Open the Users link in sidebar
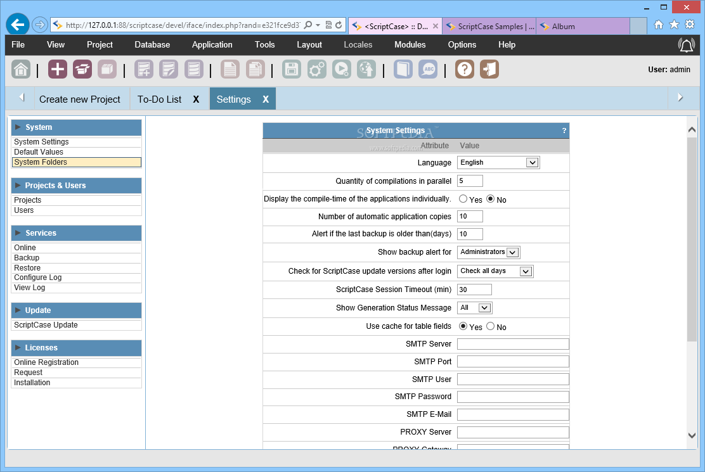Screen dimensions: 705x472 pos(24,210)
